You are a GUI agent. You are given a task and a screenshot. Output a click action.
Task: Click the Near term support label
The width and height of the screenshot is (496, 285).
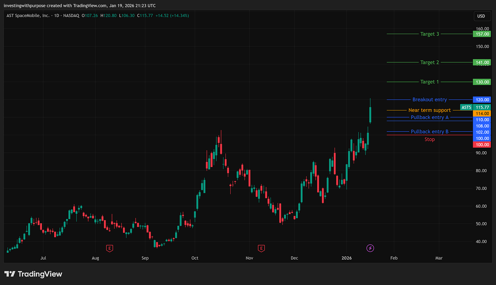(430, 110)
